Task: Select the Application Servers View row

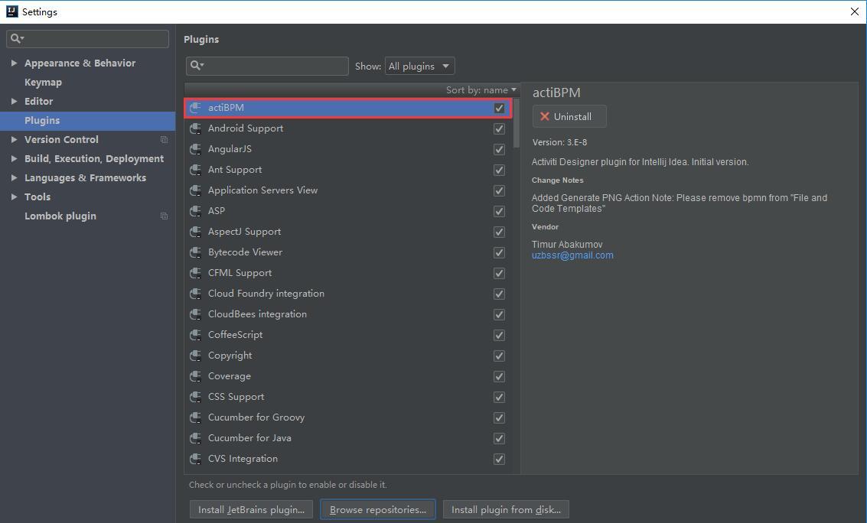Action: [348, 190]
